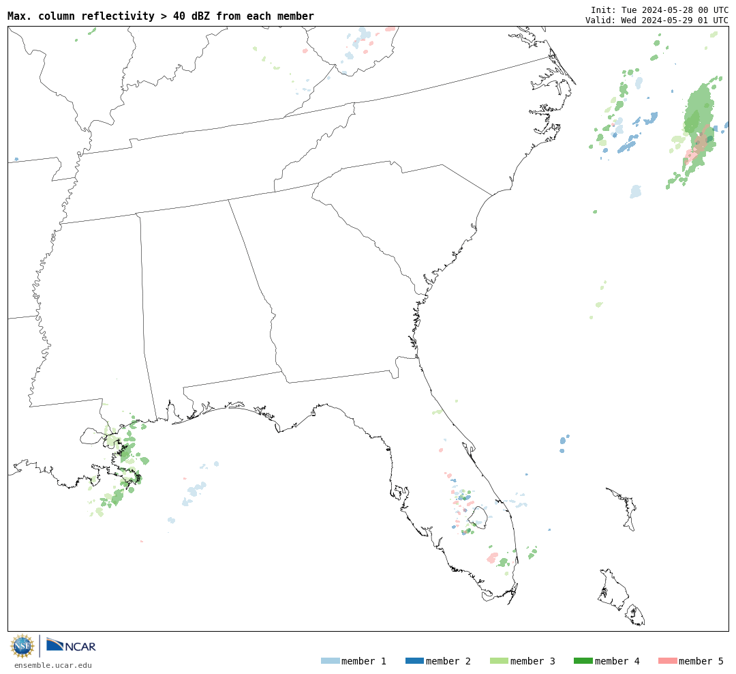This screenshot has height=674, width=736.
Task: Click the NSF logo icon
Action: pos(22,646)
